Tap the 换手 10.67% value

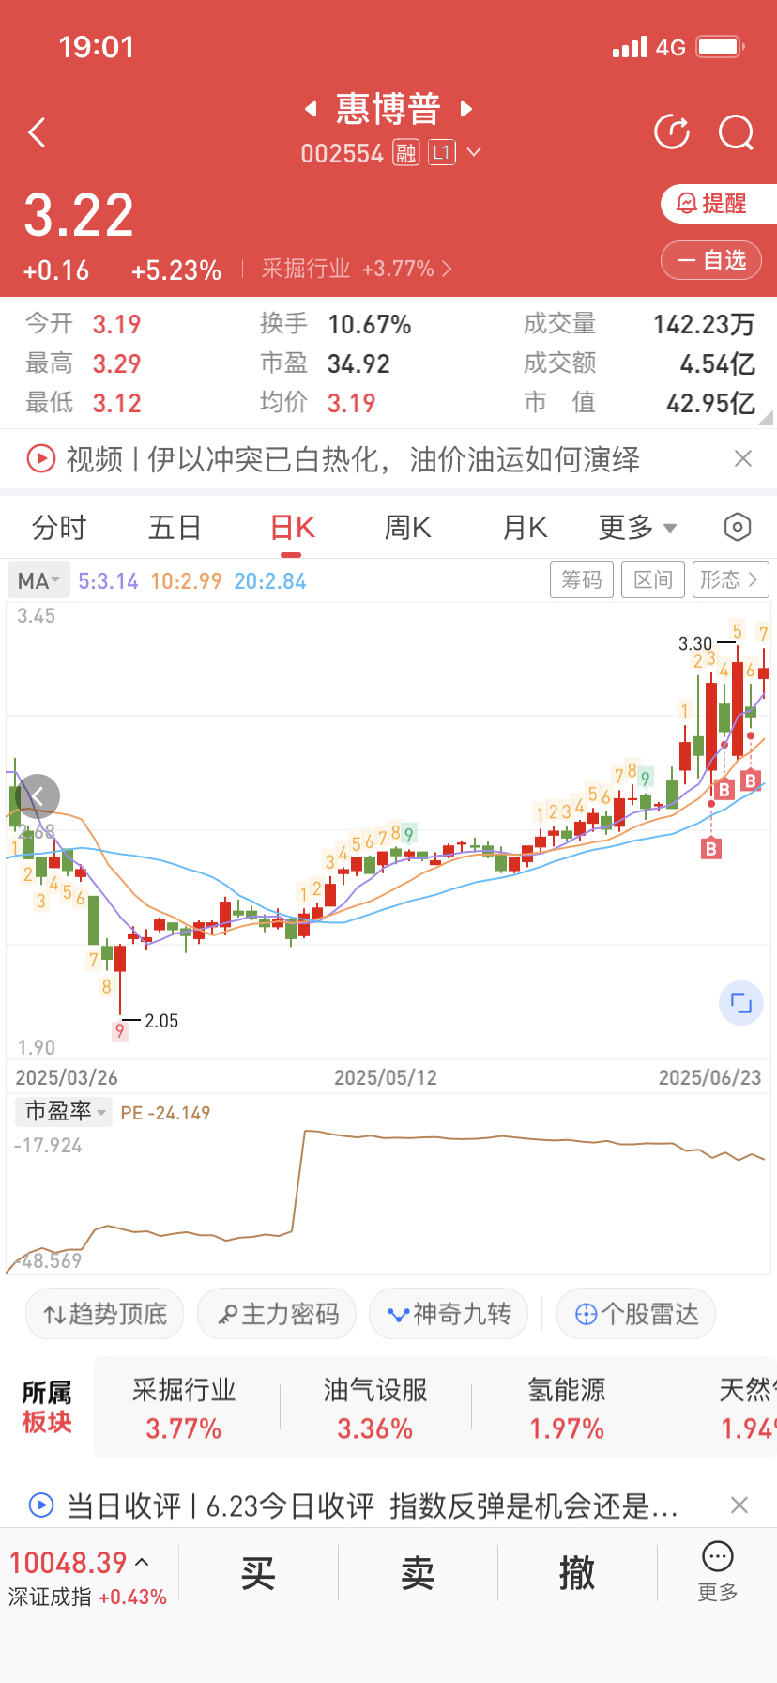click(370, 325)
